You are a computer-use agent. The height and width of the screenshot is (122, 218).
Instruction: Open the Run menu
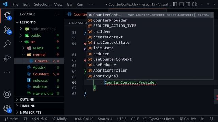tap(80, 4)
